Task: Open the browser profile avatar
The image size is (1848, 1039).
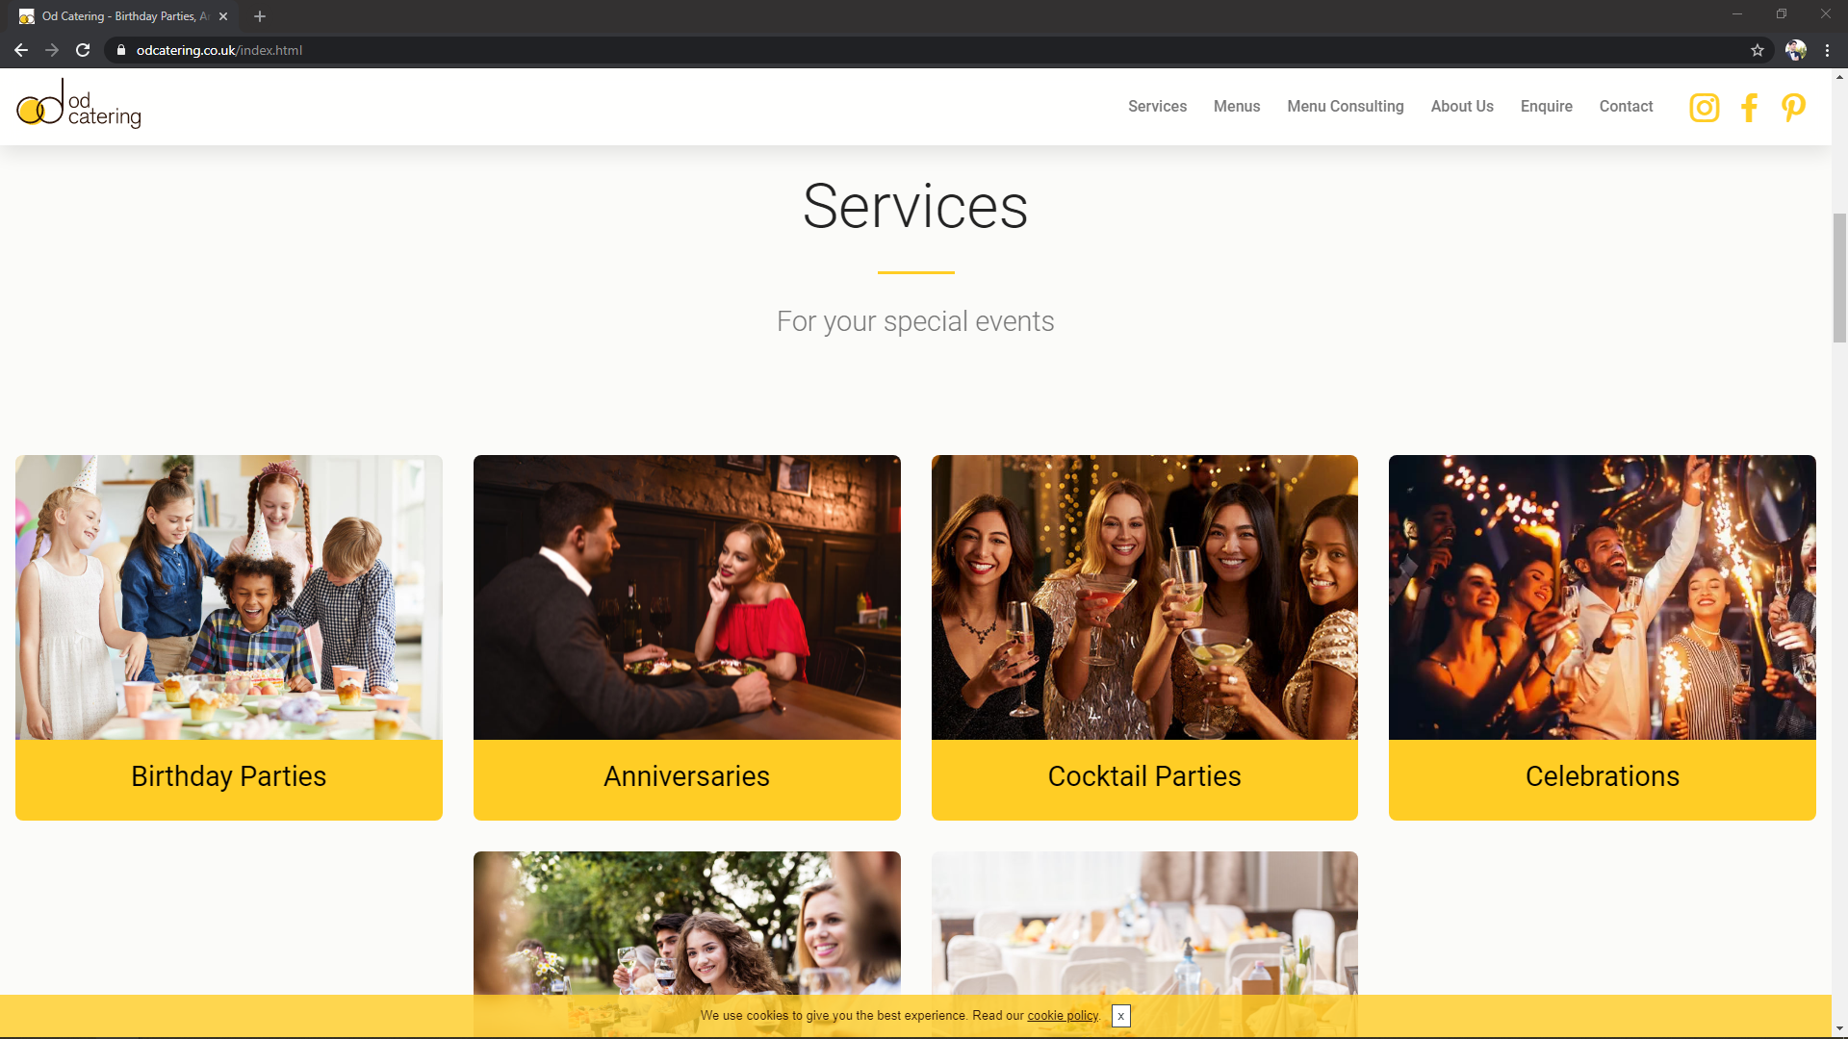Action: [x=1796, y=50]
